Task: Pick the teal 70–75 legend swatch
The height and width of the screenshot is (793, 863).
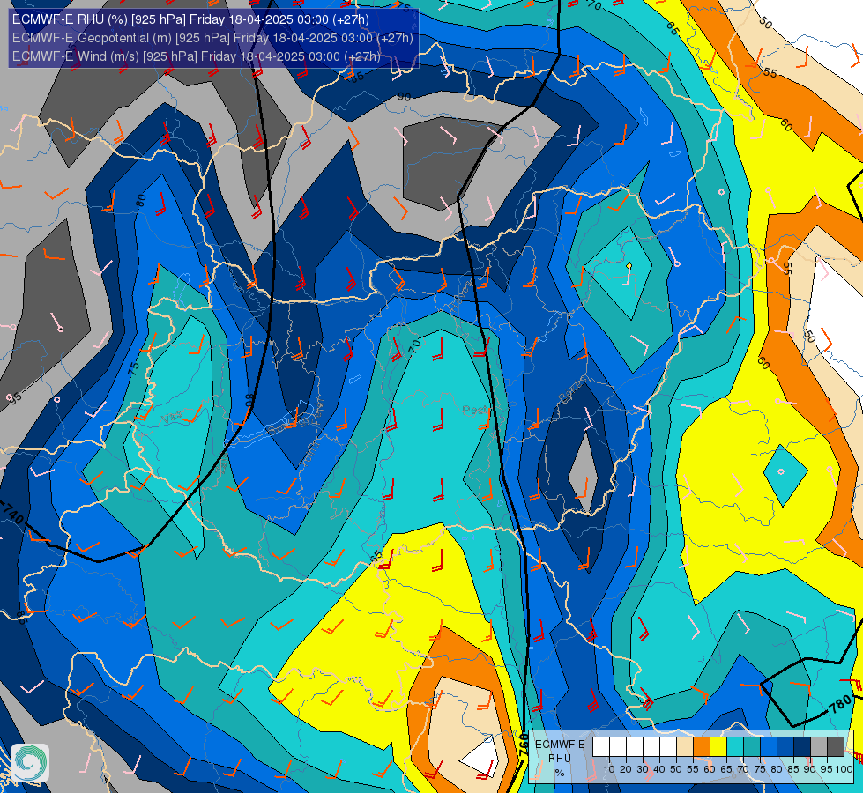Action: tap(752, 747)
